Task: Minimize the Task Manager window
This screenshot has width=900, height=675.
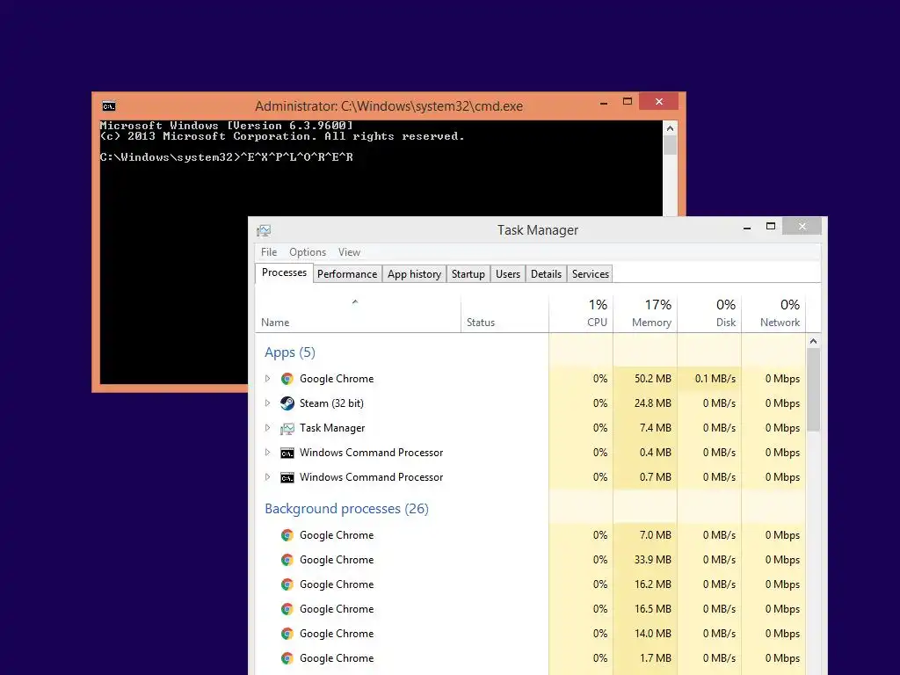Action: [747, 228]
